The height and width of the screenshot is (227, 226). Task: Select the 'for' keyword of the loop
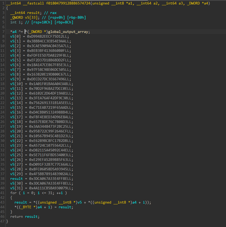(x=13, y=193)
